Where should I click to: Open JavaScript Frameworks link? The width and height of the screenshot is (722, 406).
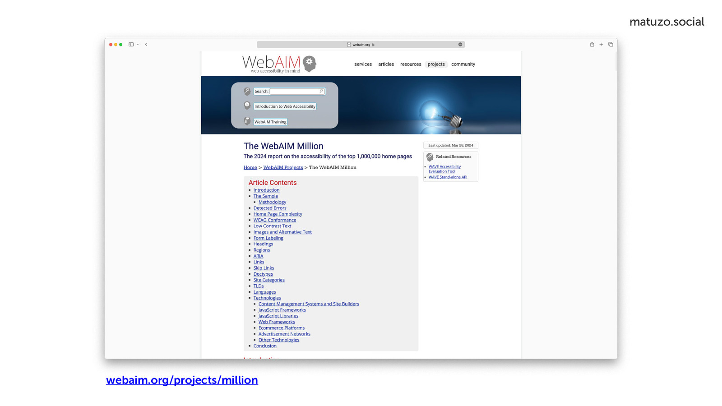282,310
